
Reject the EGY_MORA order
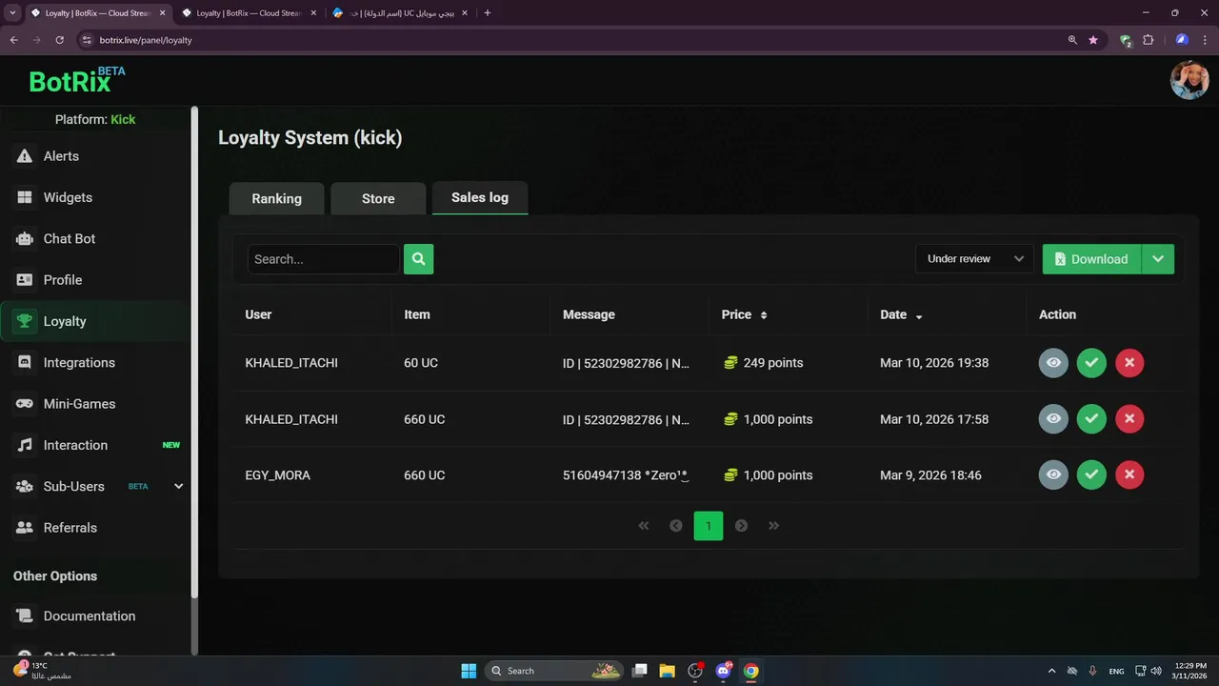(x=1129, y=474)
